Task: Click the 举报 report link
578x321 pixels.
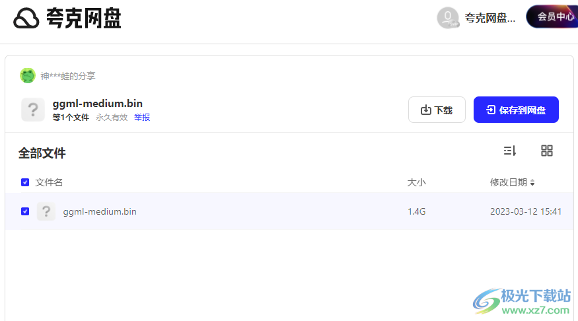Action: (x=142, y=118)
